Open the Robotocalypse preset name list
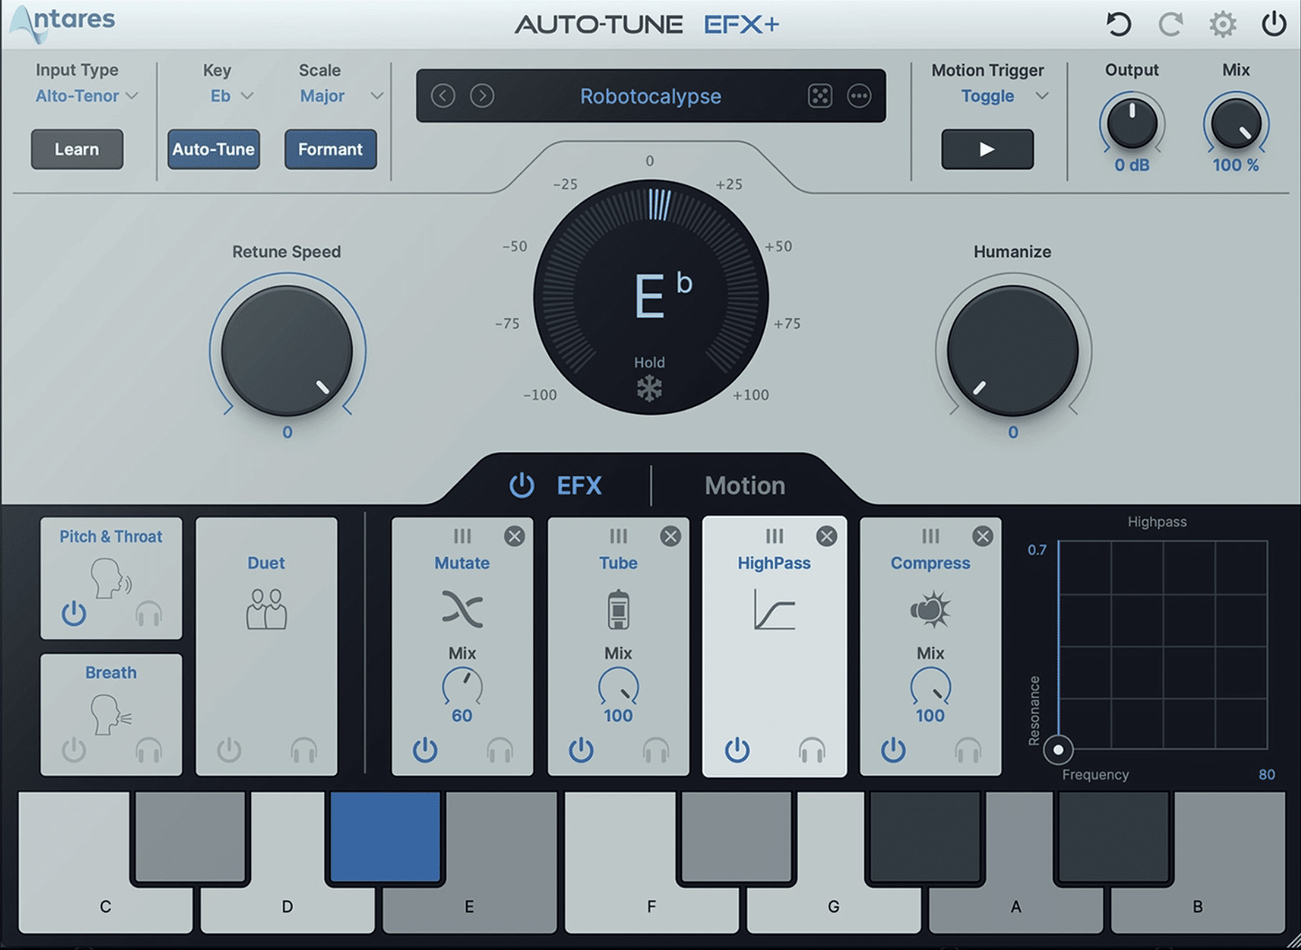 click(x=650, y=96)
